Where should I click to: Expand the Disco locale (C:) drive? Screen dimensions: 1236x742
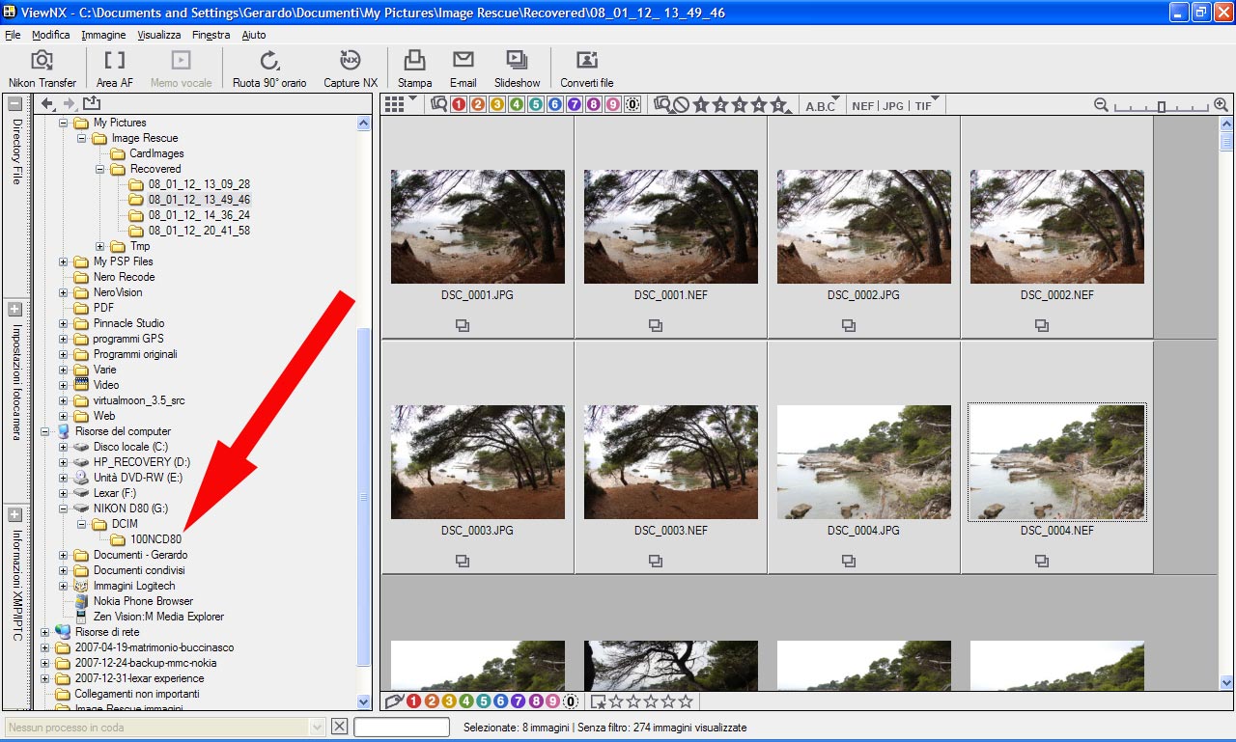pos(64,447)
